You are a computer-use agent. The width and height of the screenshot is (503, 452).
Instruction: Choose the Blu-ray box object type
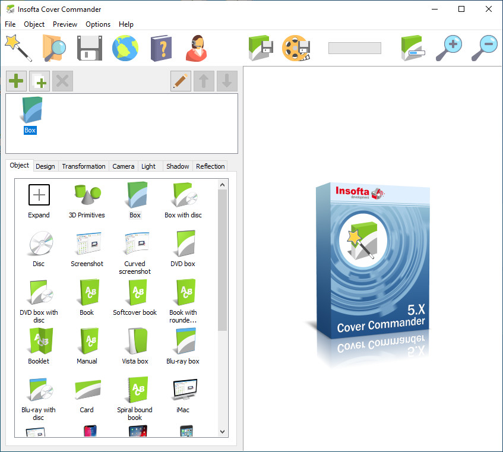(183, 346)
